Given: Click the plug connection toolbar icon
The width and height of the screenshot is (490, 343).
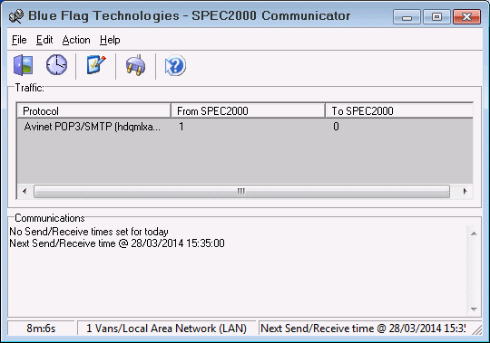Looking at the screenshot, I should [135, 65].
